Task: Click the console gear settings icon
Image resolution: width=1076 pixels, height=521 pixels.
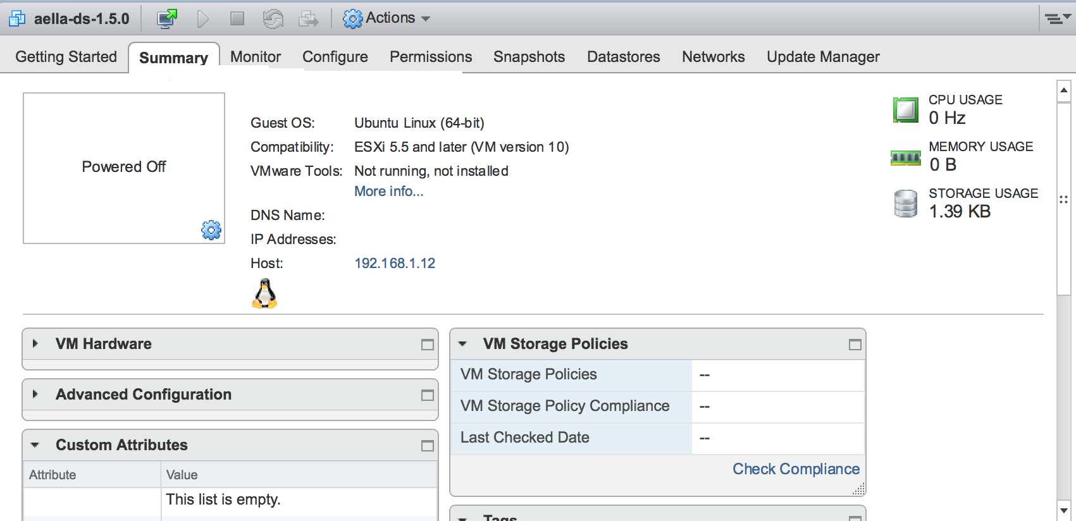Action: pos(211,230)
